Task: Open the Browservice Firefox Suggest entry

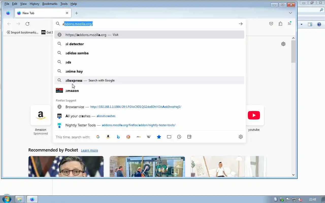Action: click(149, 107)
